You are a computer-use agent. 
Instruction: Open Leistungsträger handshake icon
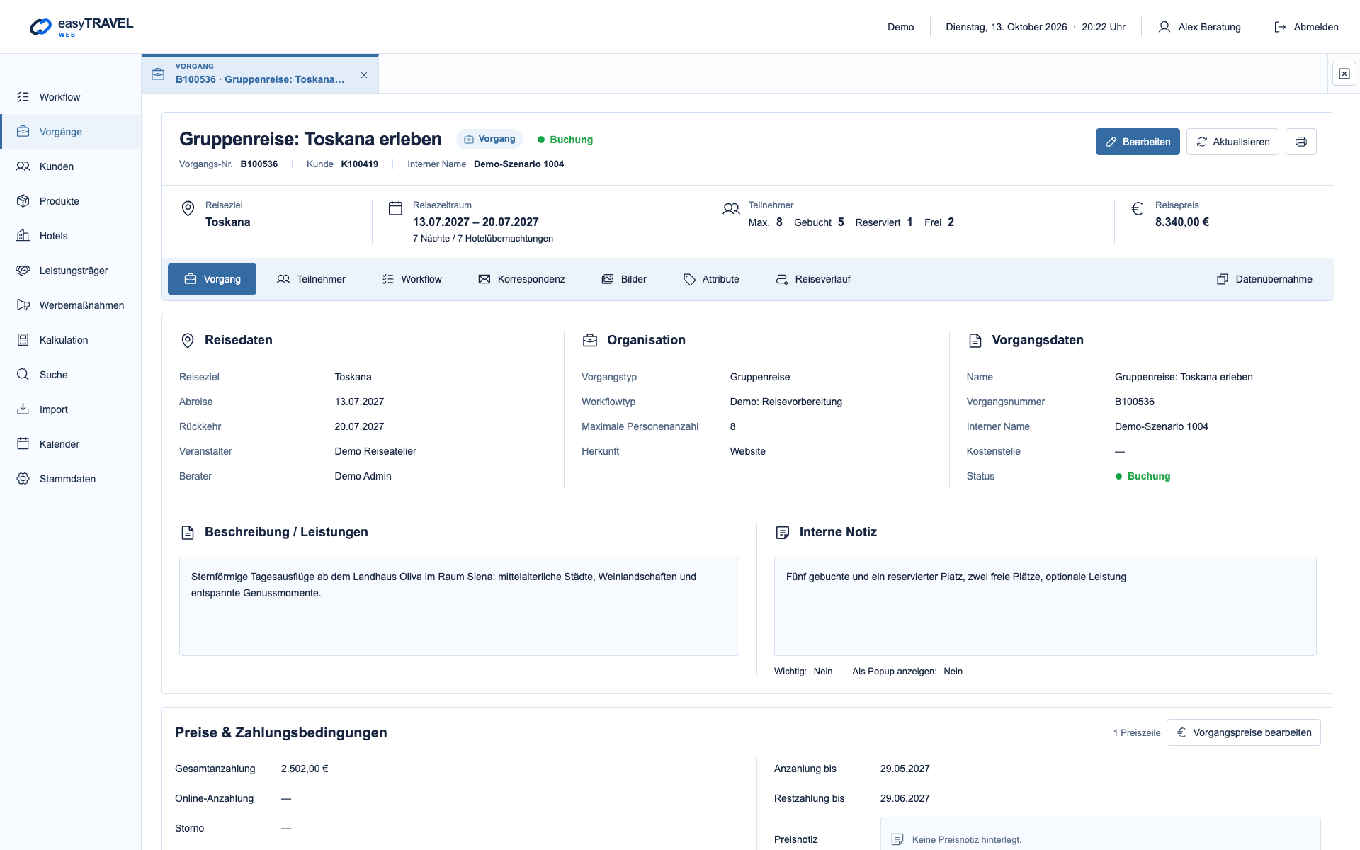coord(23,271)
